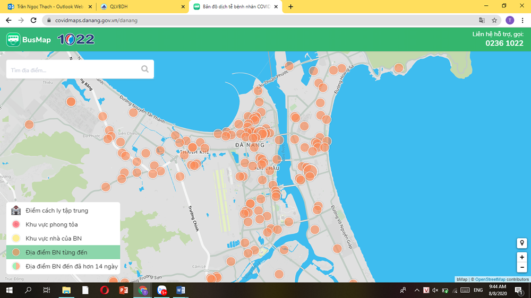Open a new browser tab
The height and width of the screenshot is (298, 531).
[290, 6]
